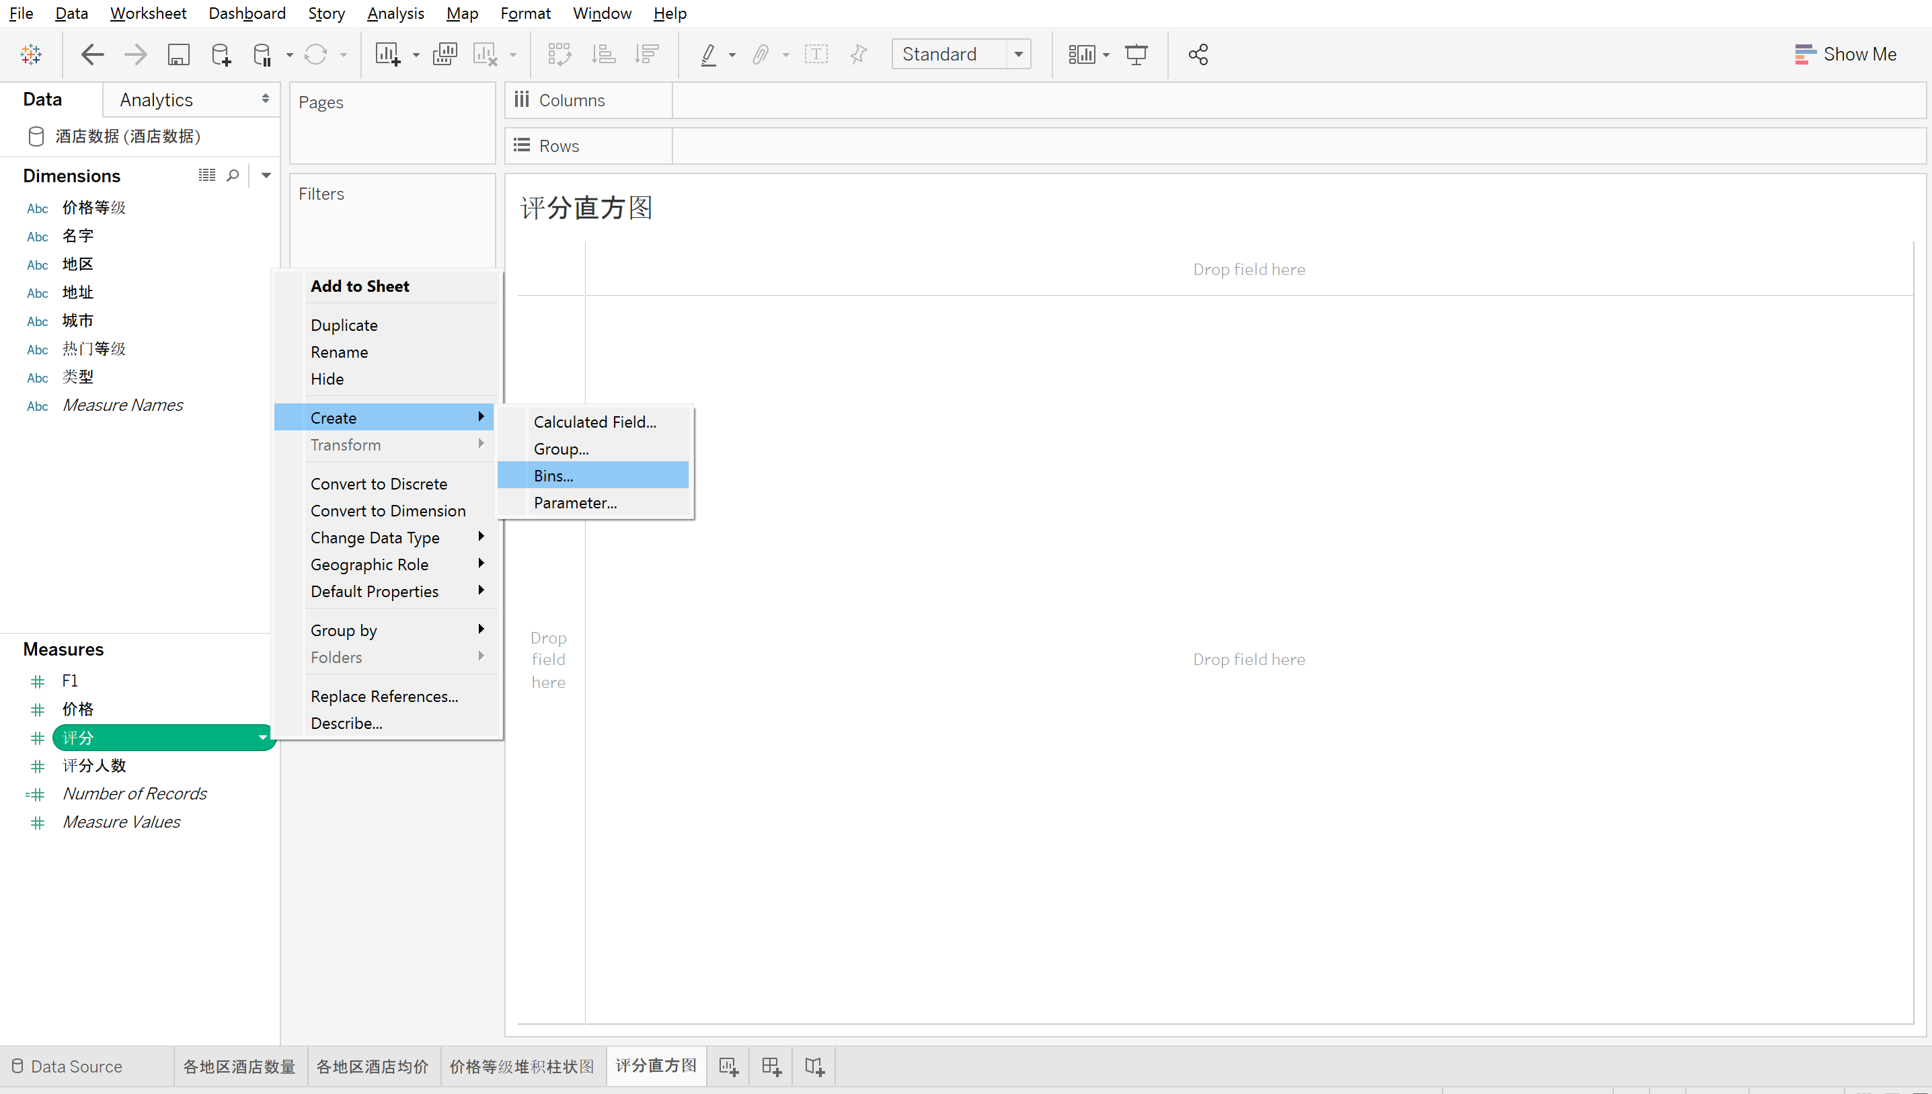Click the New Worksheet toolbar icon
1932x1094 pixels.
click(x=388, y=54)
